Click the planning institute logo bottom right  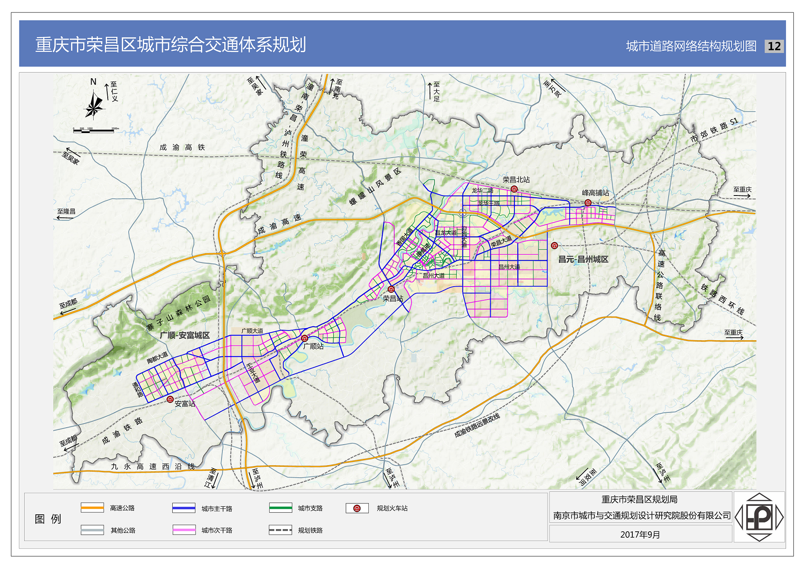click(759, 517)
